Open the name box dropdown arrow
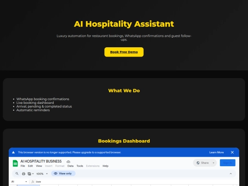 tap(26, 182)
